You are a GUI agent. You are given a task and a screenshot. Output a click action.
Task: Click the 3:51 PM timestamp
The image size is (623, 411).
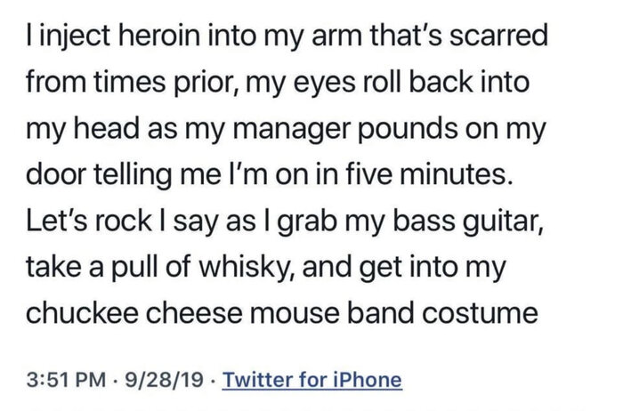coord(67,380)
